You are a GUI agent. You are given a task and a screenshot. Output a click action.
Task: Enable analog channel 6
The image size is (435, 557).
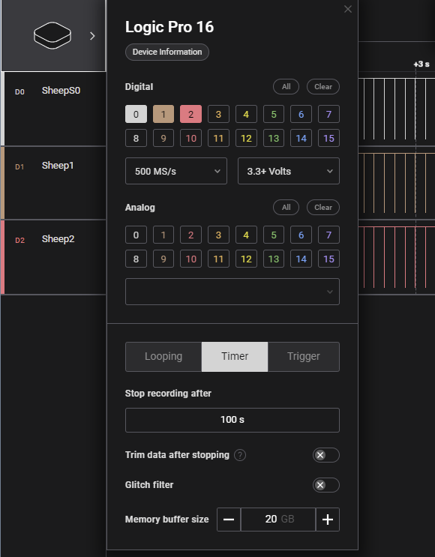pyautogui.click(x=301, y=235)
